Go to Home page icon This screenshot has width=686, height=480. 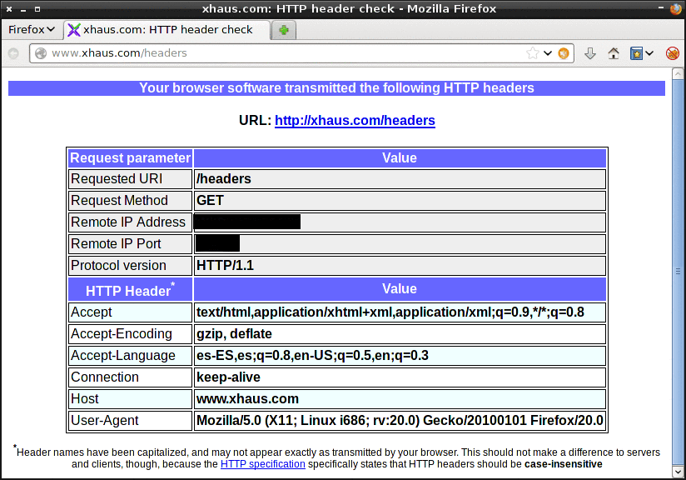614,53
